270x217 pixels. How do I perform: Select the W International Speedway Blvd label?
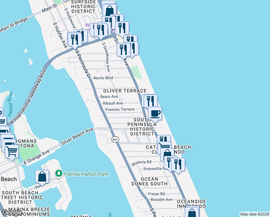pos(28,97)
